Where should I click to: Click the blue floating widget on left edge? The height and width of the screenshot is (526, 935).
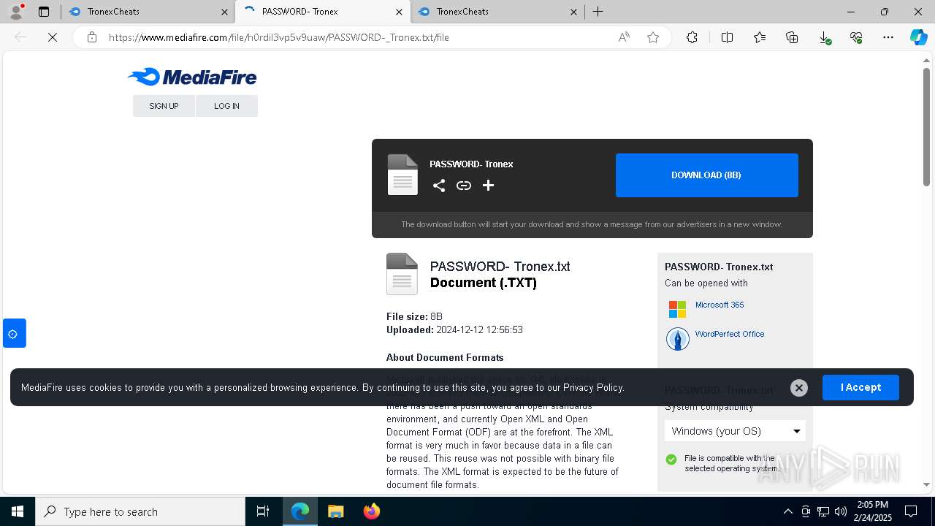pos(15,333)
